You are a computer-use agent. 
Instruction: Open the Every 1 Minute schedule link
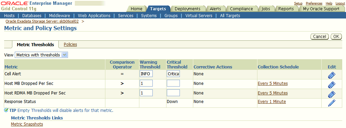(x=272, y=102)
